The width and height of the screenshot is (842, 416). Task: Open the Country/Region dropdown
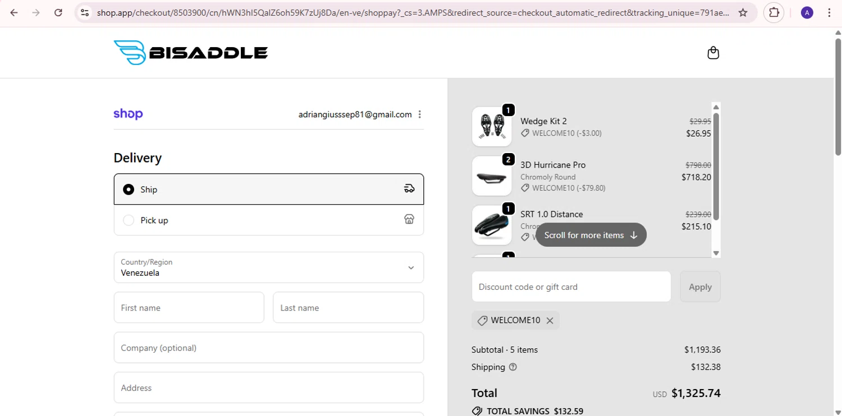click(x=269, y=267)
